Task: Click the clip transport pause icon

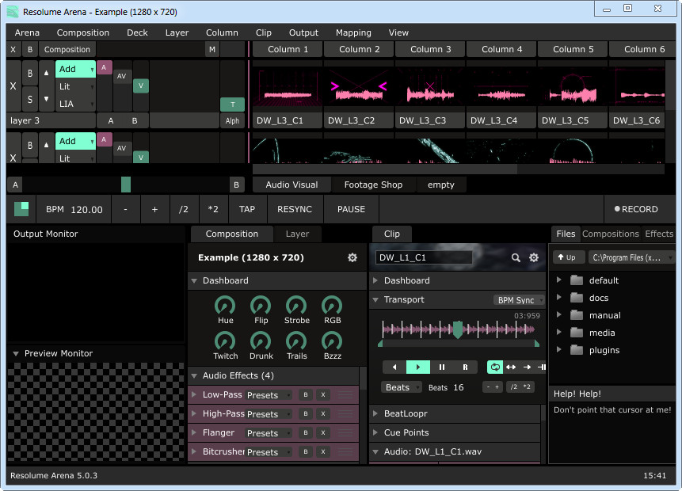Action: [442, 367]
